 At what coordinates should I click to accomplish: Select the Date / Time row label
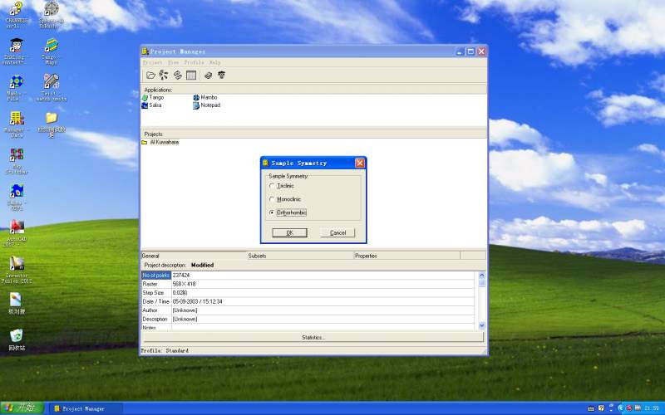pos(156,301)
